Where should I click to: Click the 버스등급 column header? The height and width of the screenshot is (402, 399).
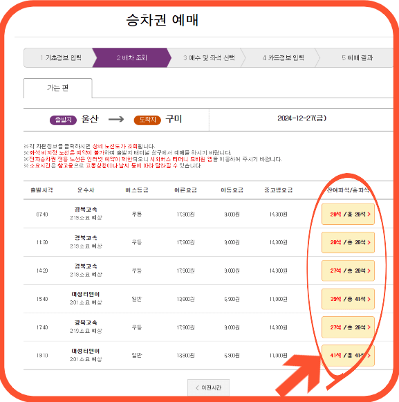point(137,190)
